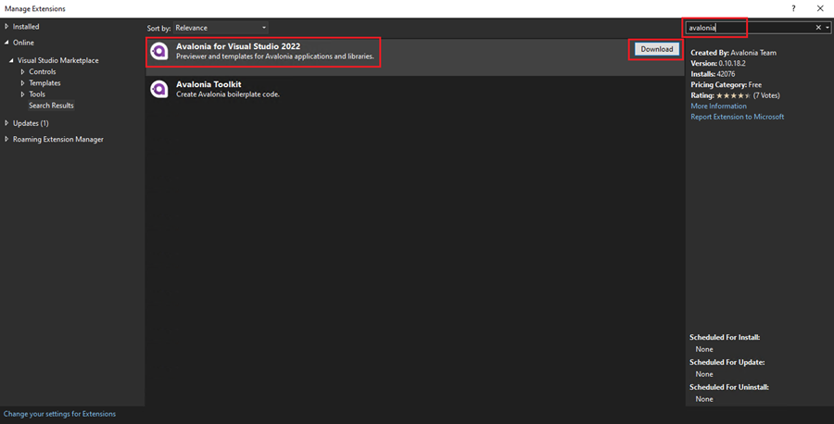Viewport: 834px width, 424px height.
Task: Open the help question mark icon
Action: [x=793, y=8]
